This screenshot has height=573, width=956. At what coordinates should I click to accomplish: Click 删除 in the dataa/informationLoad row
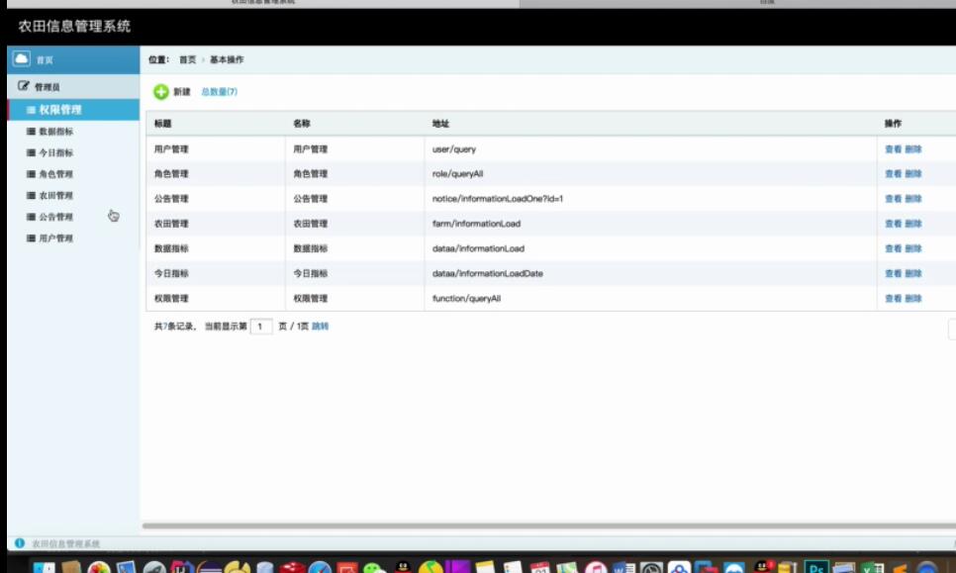click(x=913, y=248)
